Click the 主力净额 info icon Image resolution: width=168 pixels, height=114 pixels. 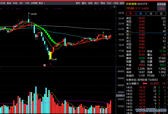(138, 84)
